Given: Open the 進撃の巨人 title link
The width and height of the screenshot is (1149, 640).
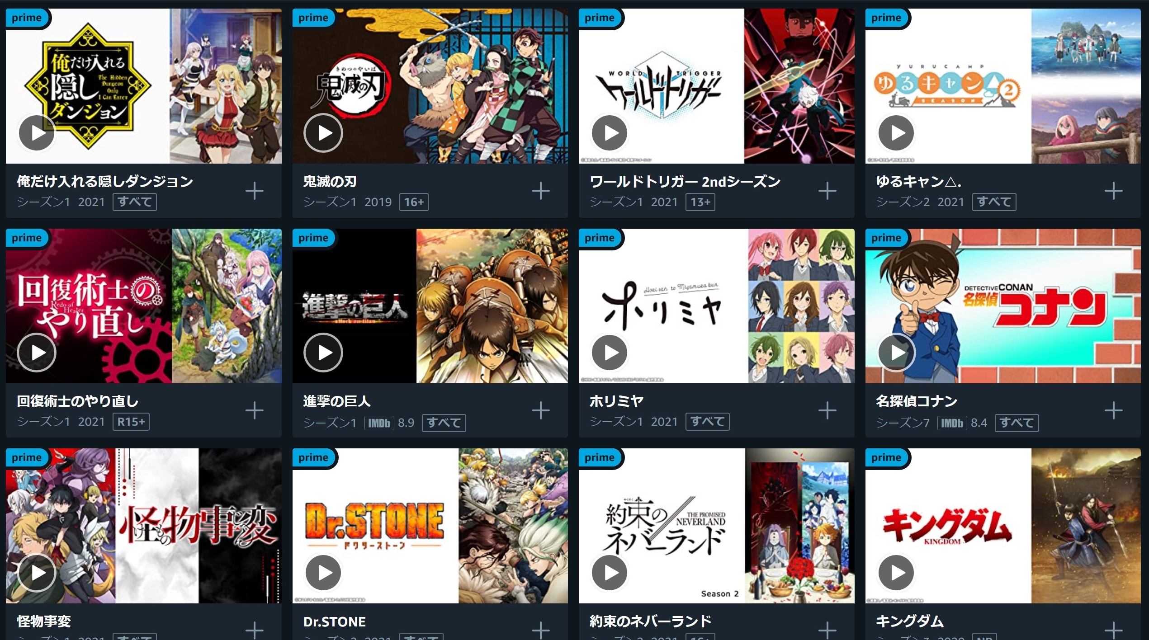Looking at the screenshot, I should (x=337, y=401).
